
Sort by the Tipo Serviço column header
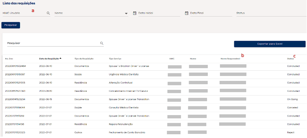click(x=115, y=59)
